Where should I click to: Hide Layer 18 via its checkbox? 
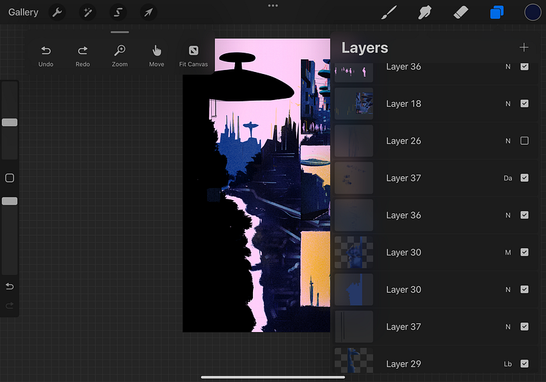tap(525, 103)
